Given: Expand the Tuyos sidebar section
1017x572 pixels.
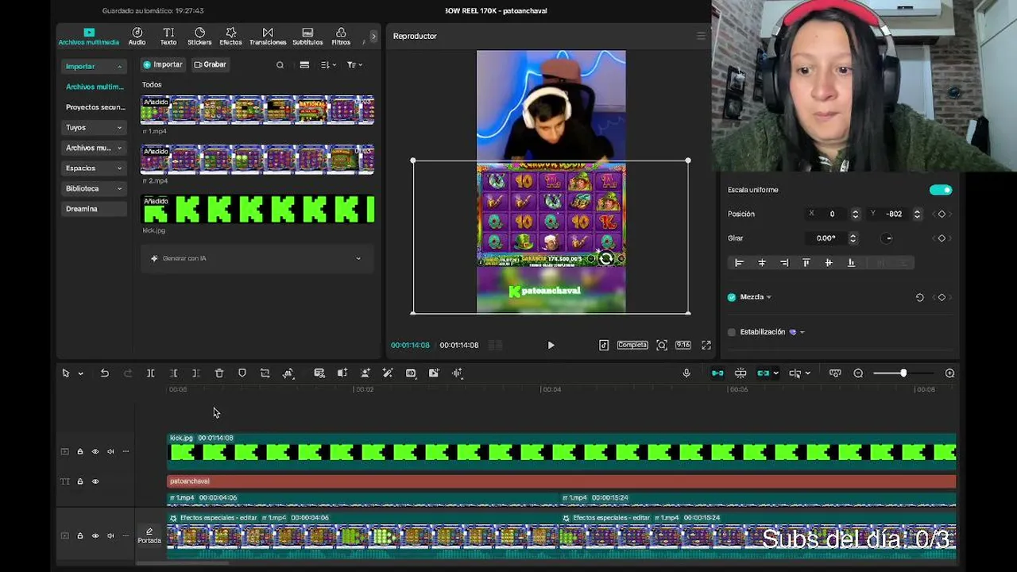Looking at the screenshot, I should pyautogui.click(x=94, y=127).
